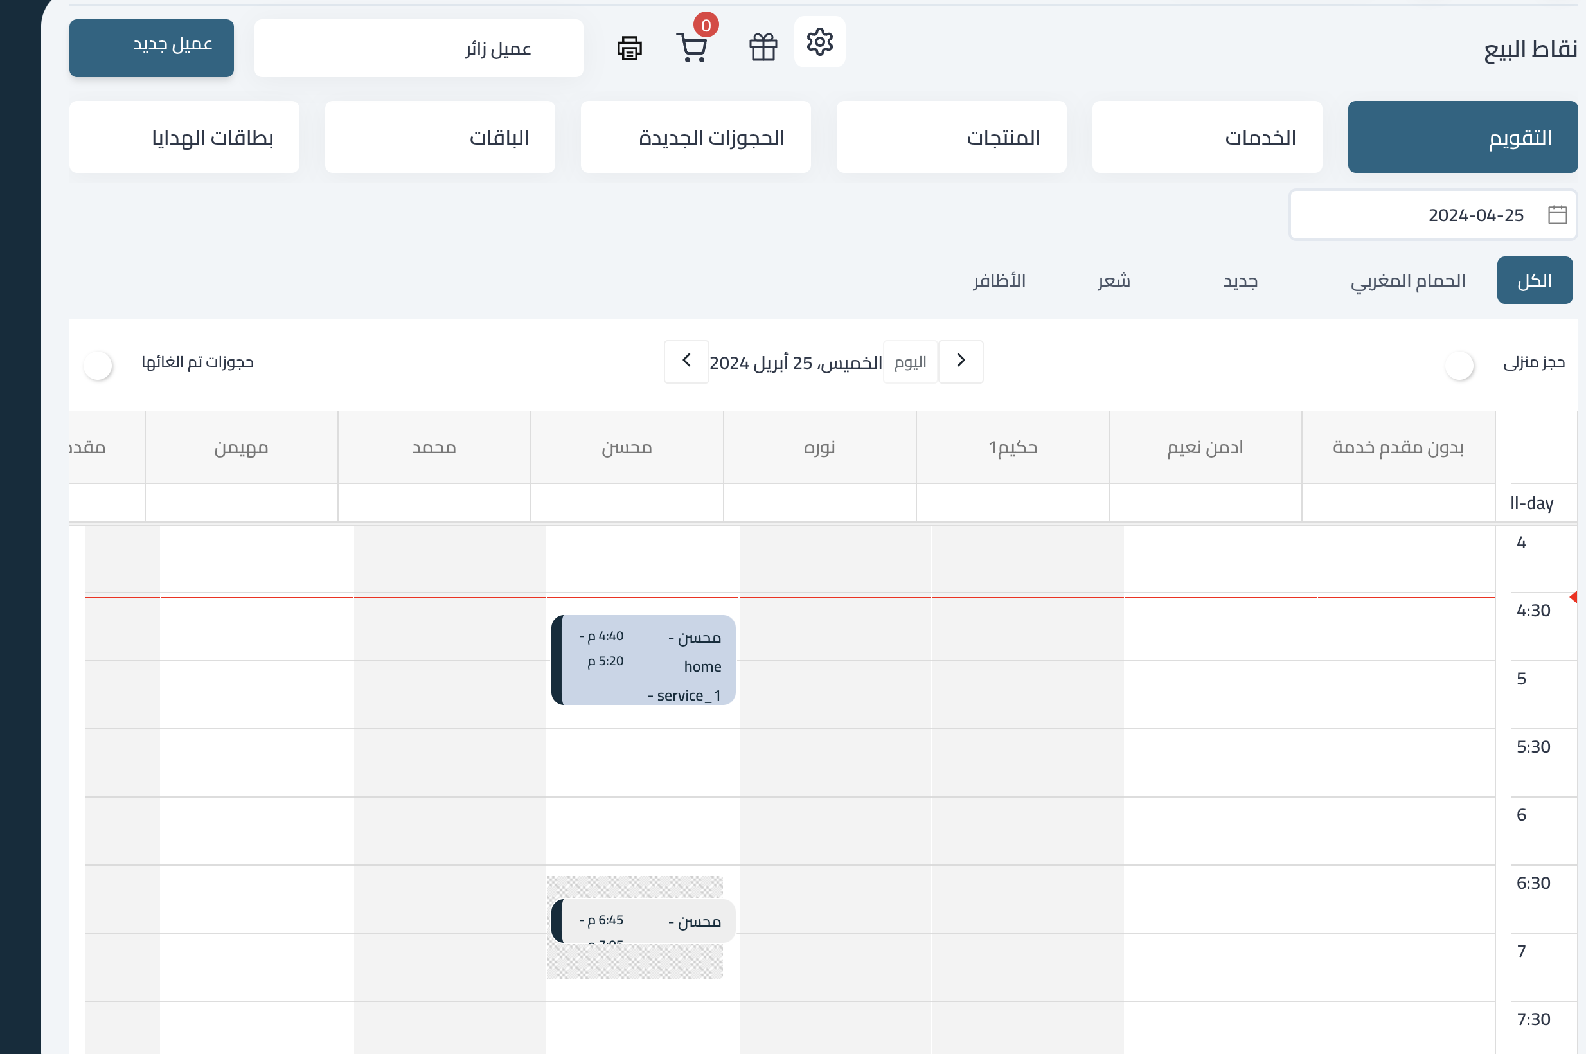Click the عميل جديد button
Viewport: 1586px width, 1054px height.
coord(151,48)
